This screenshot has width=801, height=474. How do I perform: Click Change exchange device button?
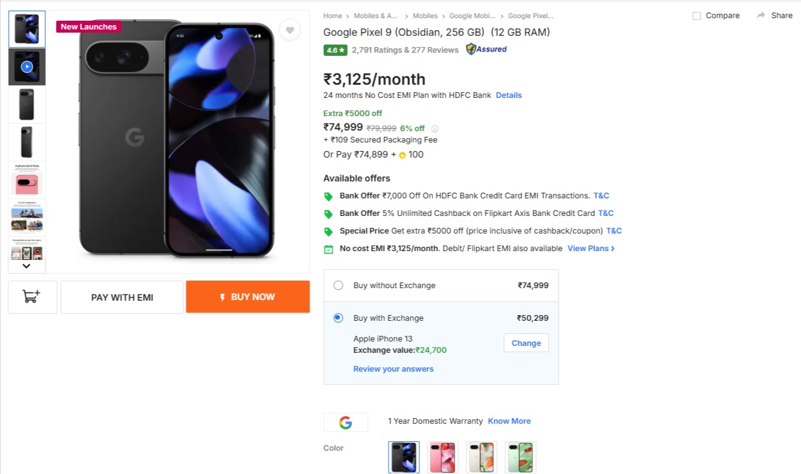pyautogui.click(x=526, y=343)
